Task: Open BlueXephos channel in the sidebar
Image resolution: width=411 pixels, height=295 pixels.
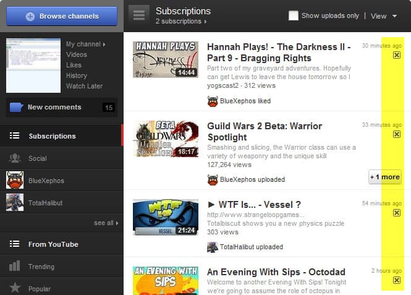Action: [62, 181]
